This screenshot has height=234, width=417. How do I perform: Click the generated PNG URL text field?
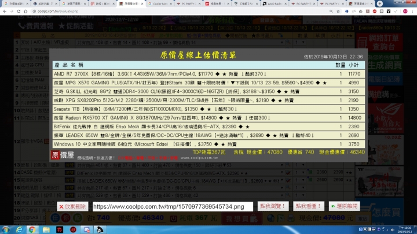(x=173, y=206)
